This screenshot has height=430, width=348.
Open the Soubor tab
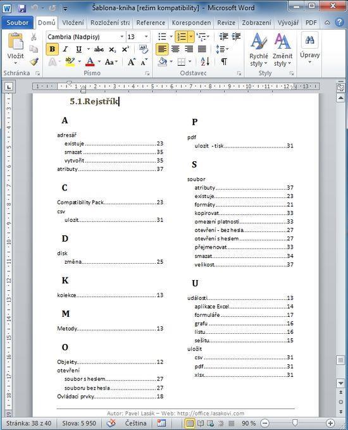point(18,23)
